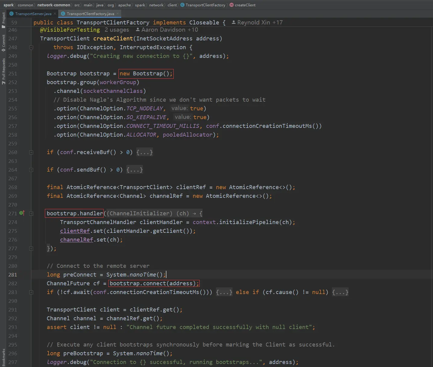
Task: Open the Commit tool window
Action: click(3, 43)
